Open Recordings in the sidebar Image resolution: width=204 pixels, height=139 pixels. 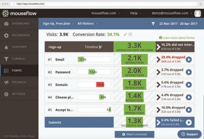tap(19, 36)
